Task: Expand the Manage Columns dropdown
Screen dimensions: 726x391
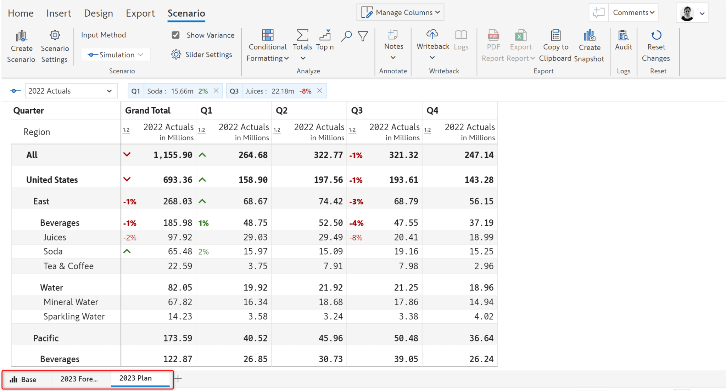Action: [400, 12]
